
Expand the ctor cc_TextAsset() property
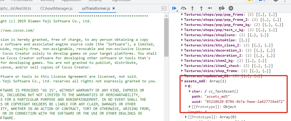190,91
